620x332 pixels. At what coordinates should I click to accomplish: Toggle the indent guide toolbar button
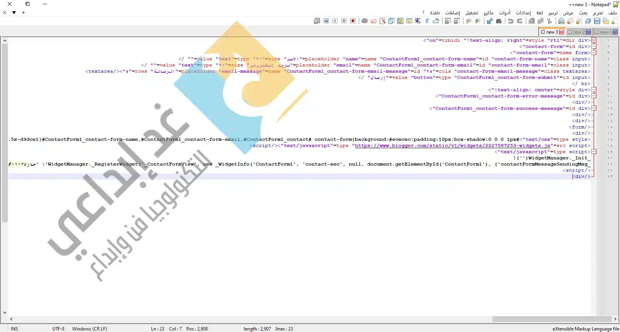[418, 21]
